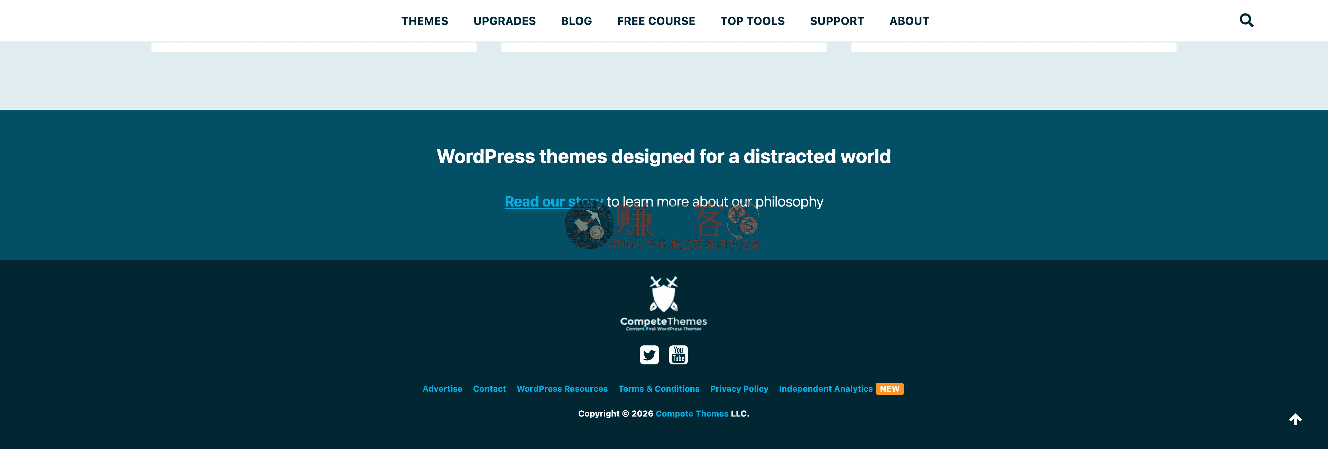Navigate to the ABOUT page

point(910,21)
